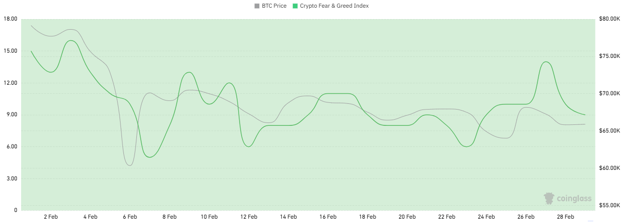Click the green line's lowest dip near 7 Feb
This screenshot has width=630, height=222.
pos(150,157)
